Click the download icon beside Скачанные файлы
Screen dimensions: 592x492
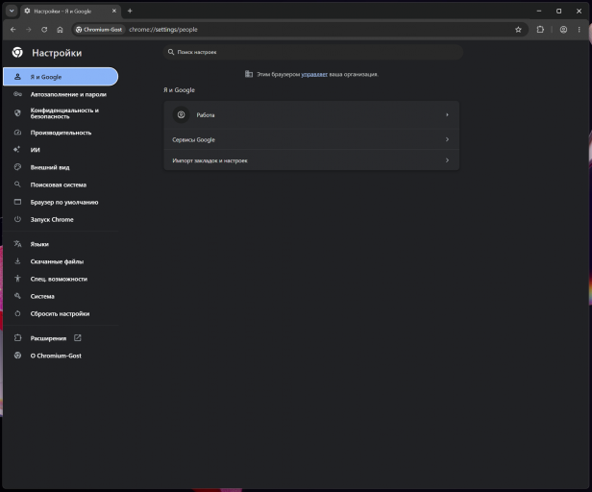click(x=17, y=261)
